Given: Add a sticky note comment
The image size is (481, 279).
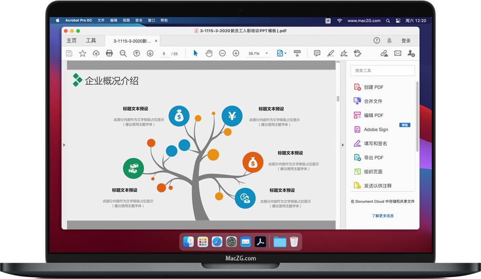Looking at the screenshot, I should tap(317, 53).
